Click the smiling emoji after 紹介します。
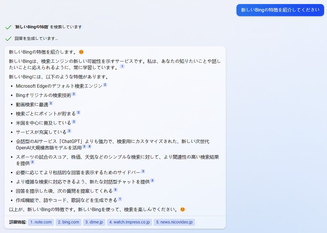 [81, 52]
